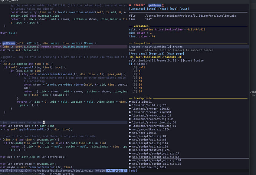Toggle breakpoint dot for libs/zdb/src/runtime.zig:30

tap(130, 122)
